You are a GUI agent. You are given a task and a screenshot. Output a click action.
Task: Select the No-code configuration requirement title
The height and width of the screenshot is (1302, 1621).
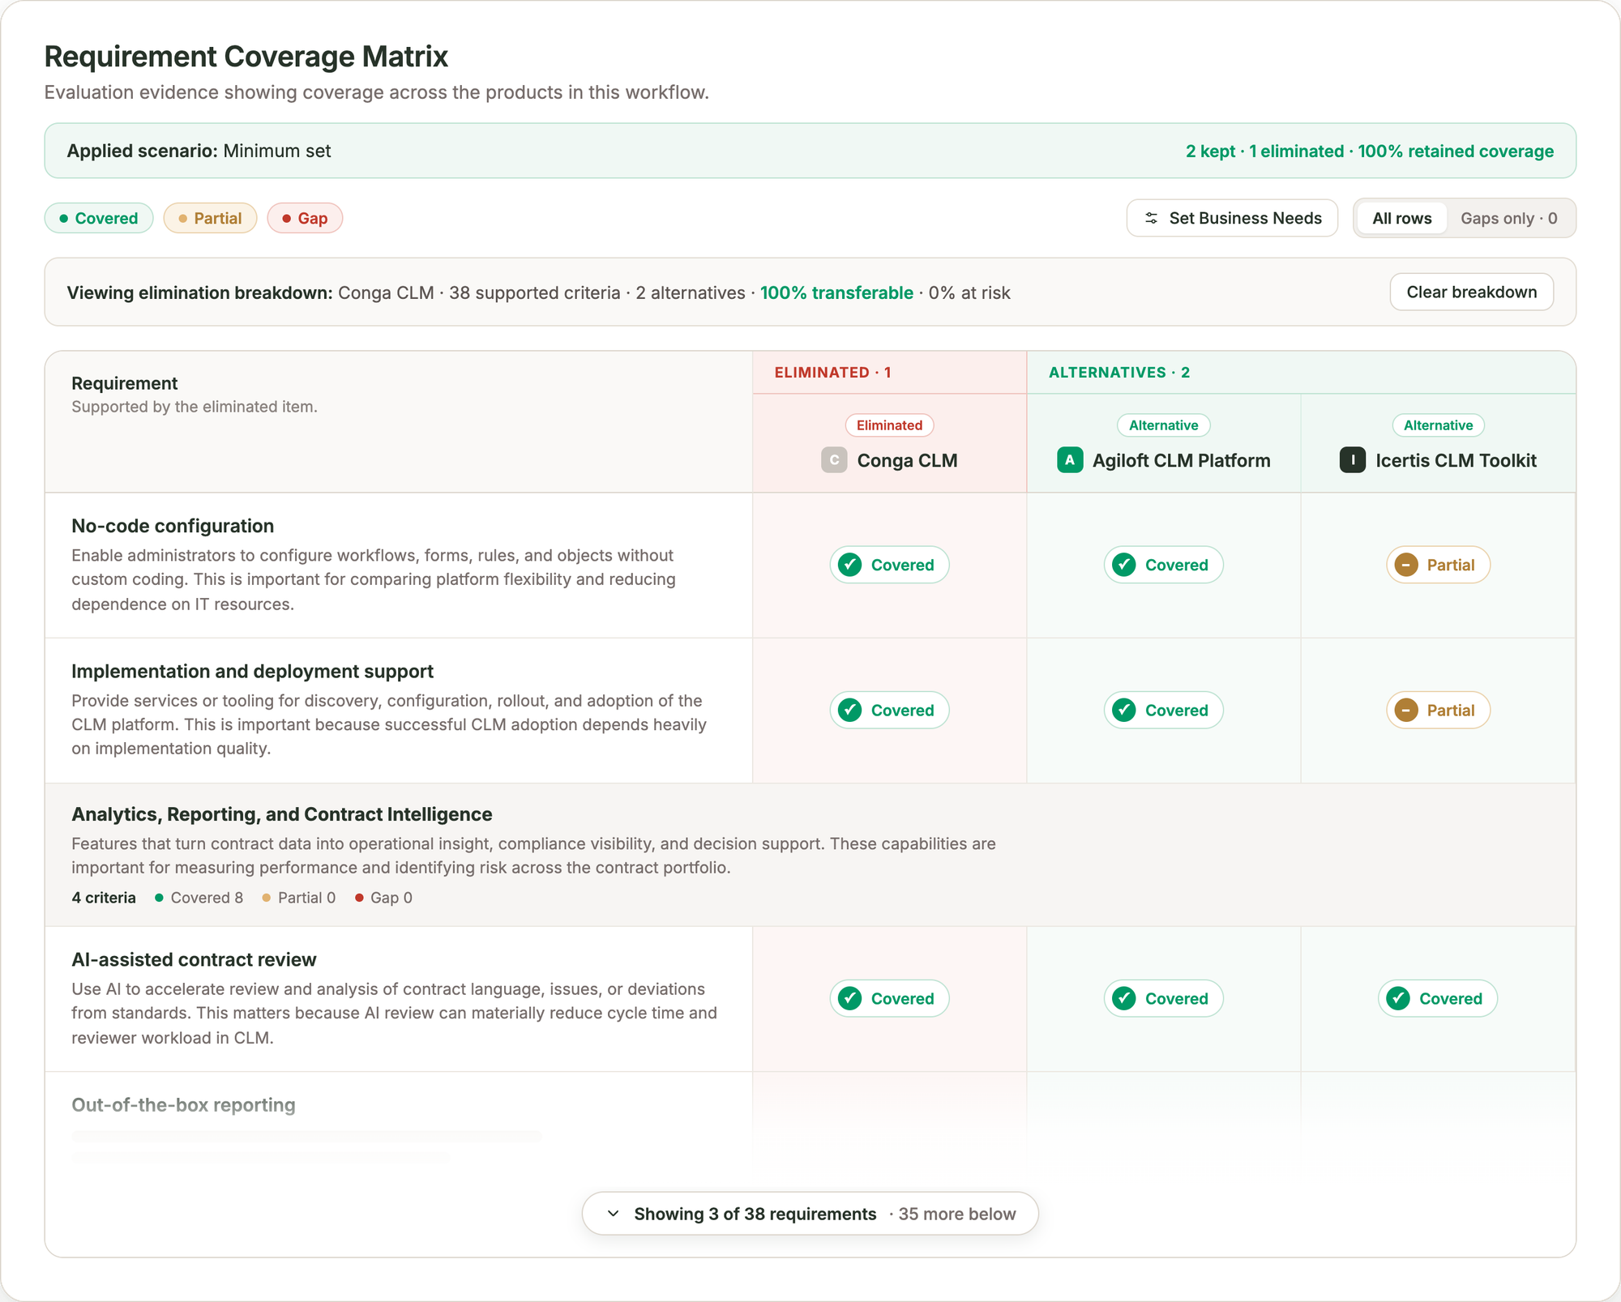point(173,526)
